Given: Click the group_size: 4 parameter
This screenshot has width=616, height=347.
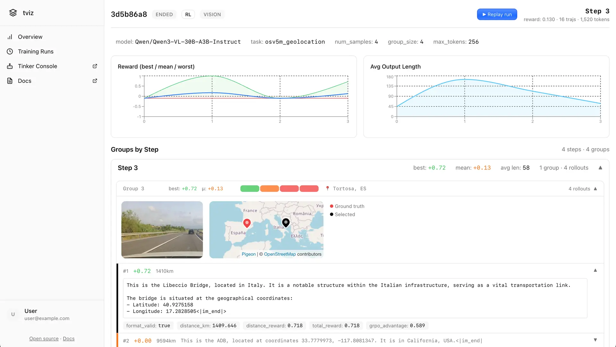Looking at the screenshot, I should click(406, 42).
